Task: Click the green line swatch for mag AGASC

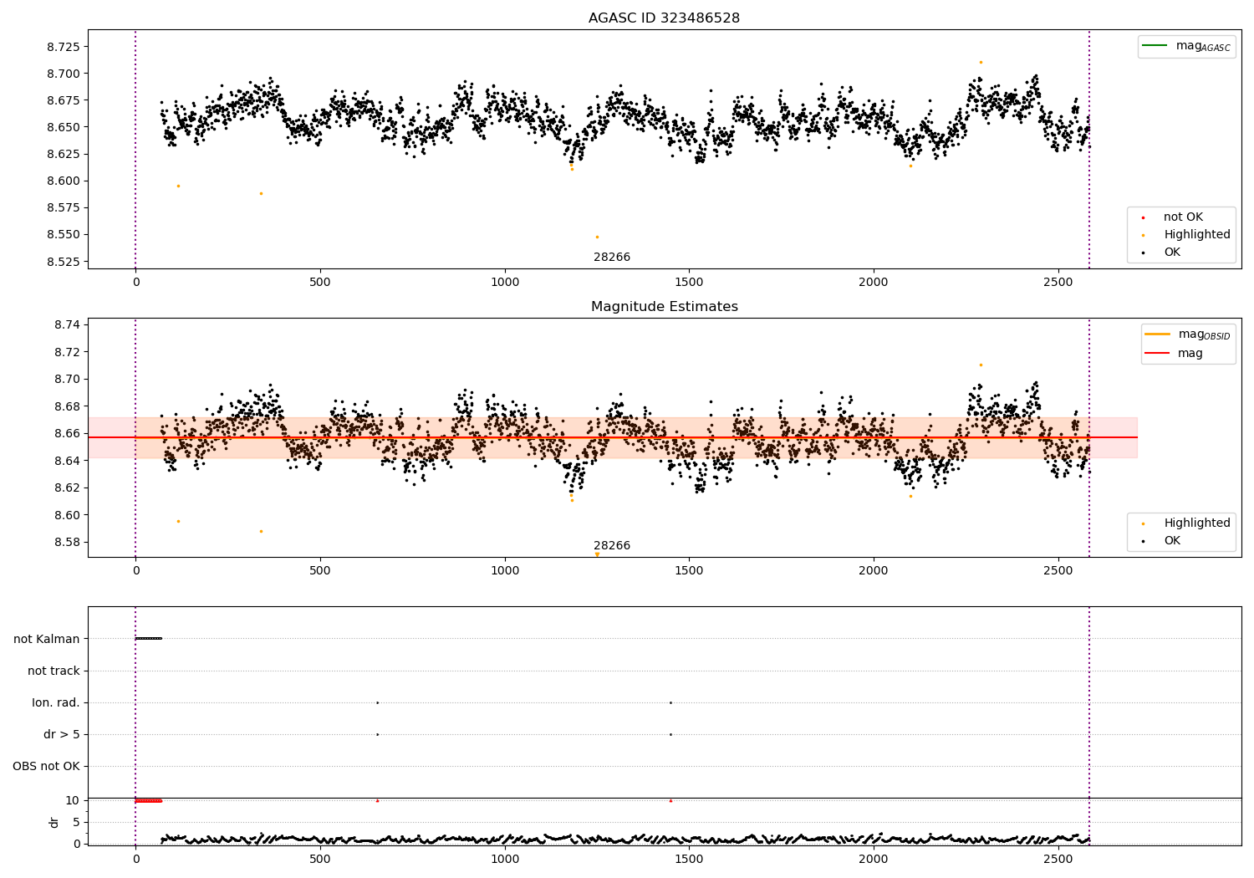Action: point(1155,45)
